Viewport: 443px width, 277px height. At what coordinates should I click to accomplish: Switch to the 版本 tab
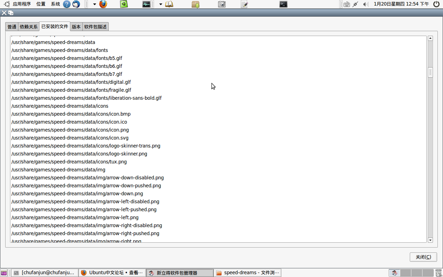tap(76, 27)
